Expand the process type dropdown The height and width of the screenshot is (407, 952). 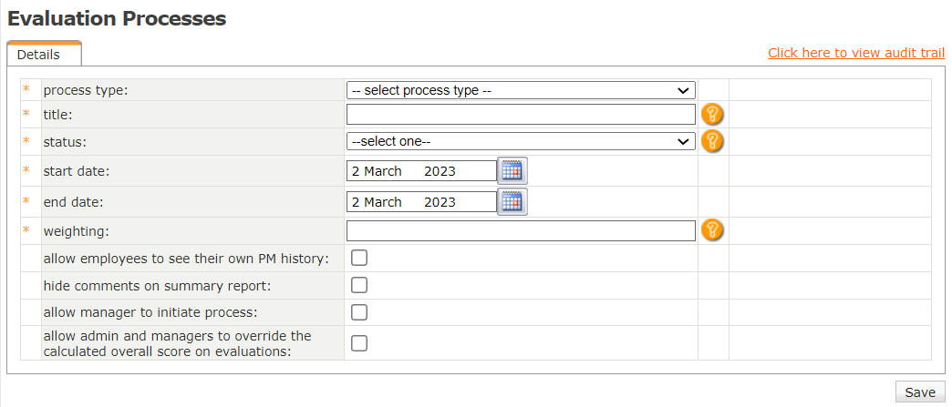(x=520, y=90)
